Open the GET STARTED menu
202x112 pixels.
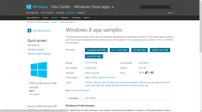click(47, 13)
